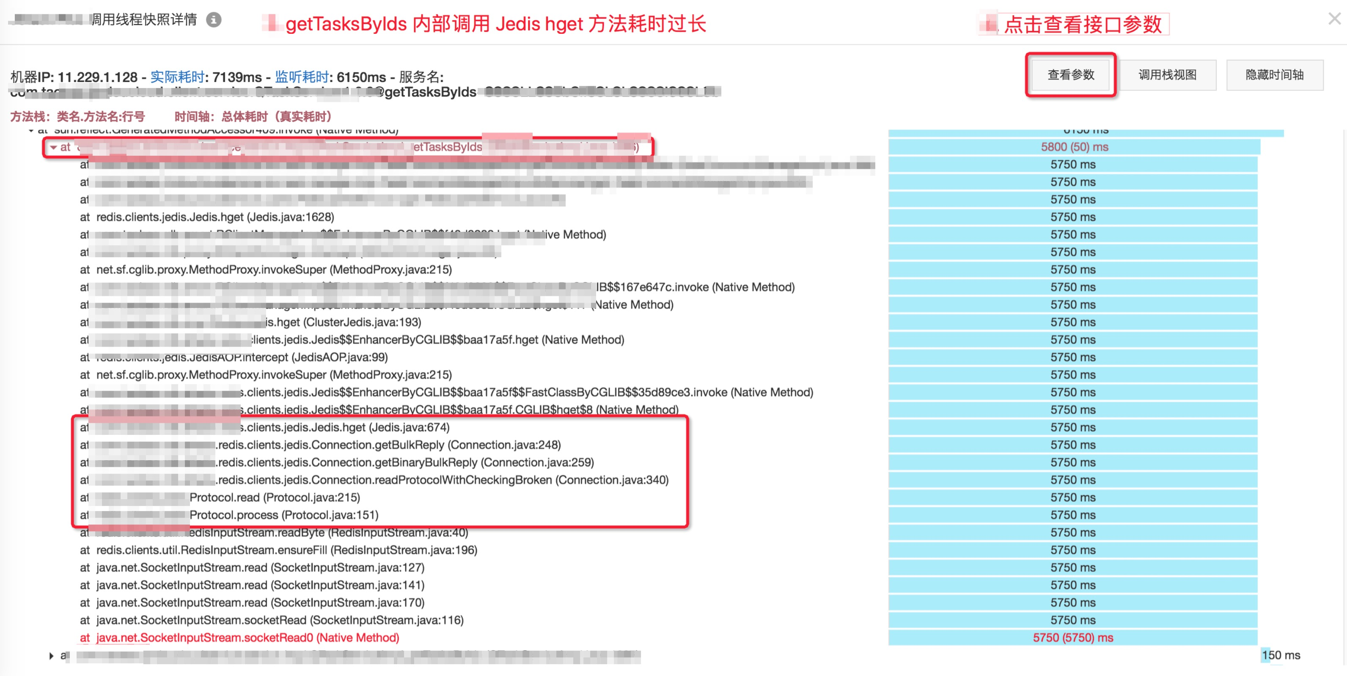The height and width of the screenshot is (676, 1347).
Task: Select the Jedis.hget (Jedis.java:674) frame
Action: tap(264, 427)
